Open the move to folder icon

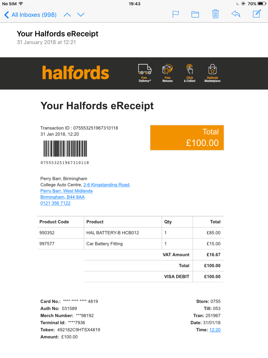[x=195, y=14]
